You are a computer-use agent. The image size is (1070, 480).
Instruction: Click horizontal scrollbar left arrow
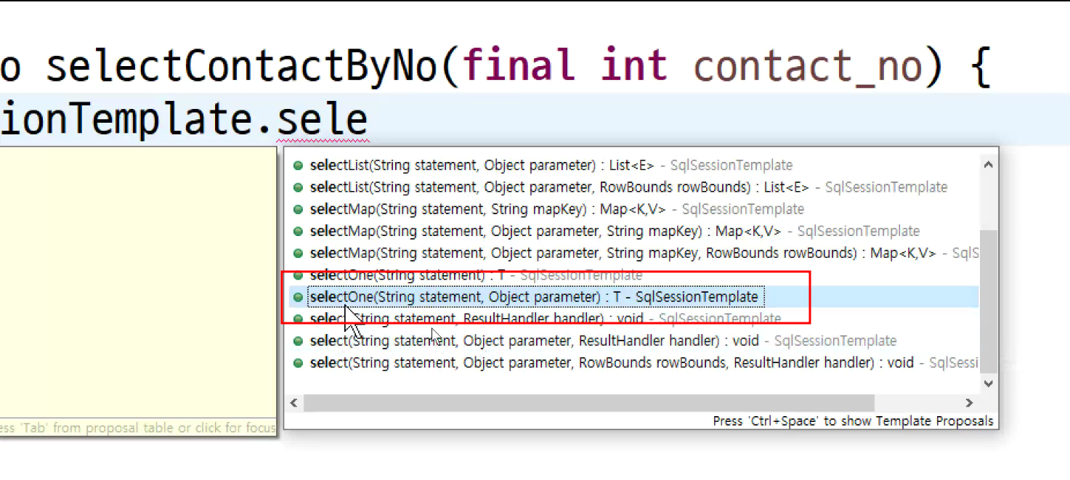tap(293, 402)
